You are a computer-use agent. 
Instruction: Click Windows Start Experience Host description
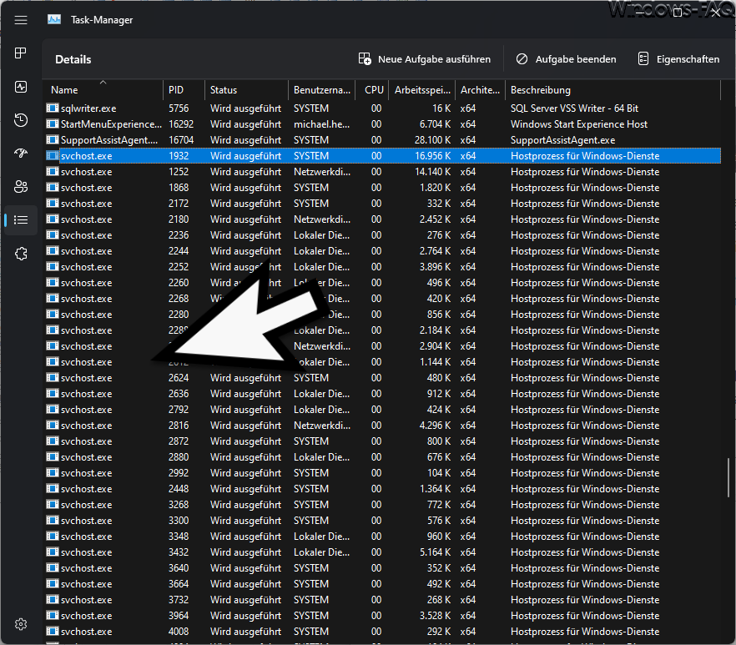tap(579, 124)
